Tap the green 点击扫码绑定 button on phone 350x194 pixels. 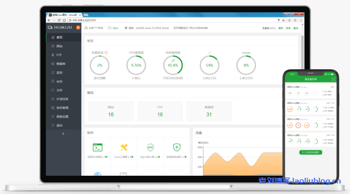click(x=310, y=152)
